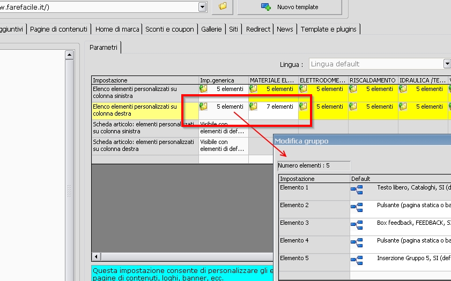Viewport: 451px width, 281px height.
Task: Click Visibile con elementi di def cell in colonna destra row
Action: 224,146
